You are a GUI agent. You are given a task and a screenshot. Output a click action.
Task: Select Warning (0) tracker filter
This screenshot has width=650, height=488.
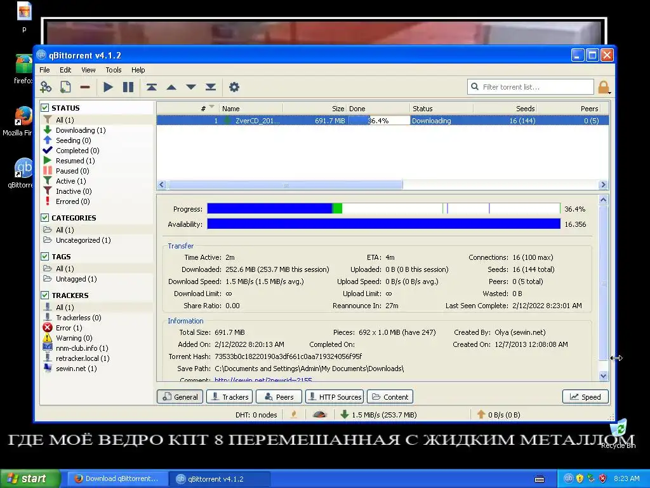[x=74, y=338]
